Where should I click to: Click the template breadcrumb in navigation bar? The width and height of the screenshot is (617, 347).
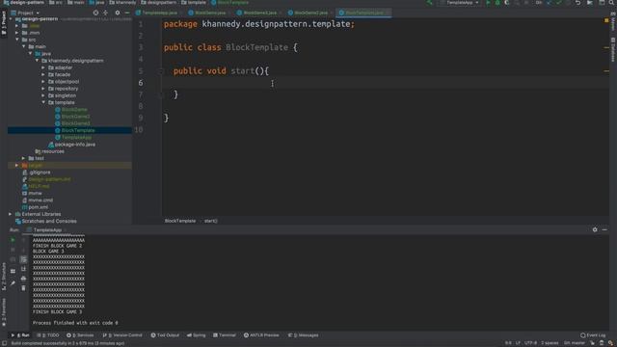pos(194,3)
